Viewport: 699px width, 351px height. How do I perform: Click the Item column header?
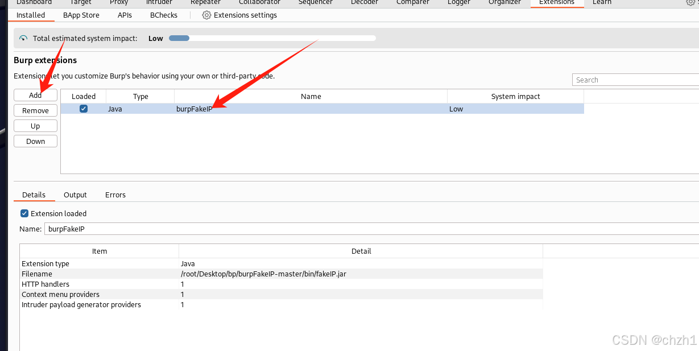click(100, 251)
